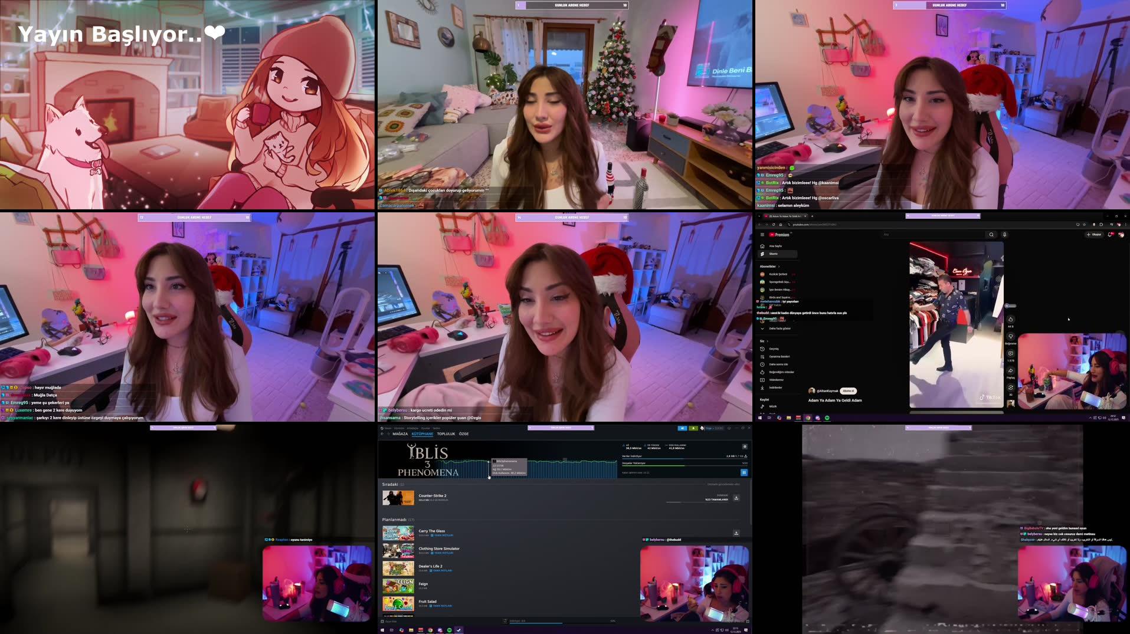Toggle the dislike button on the Short

point(1011,336)
